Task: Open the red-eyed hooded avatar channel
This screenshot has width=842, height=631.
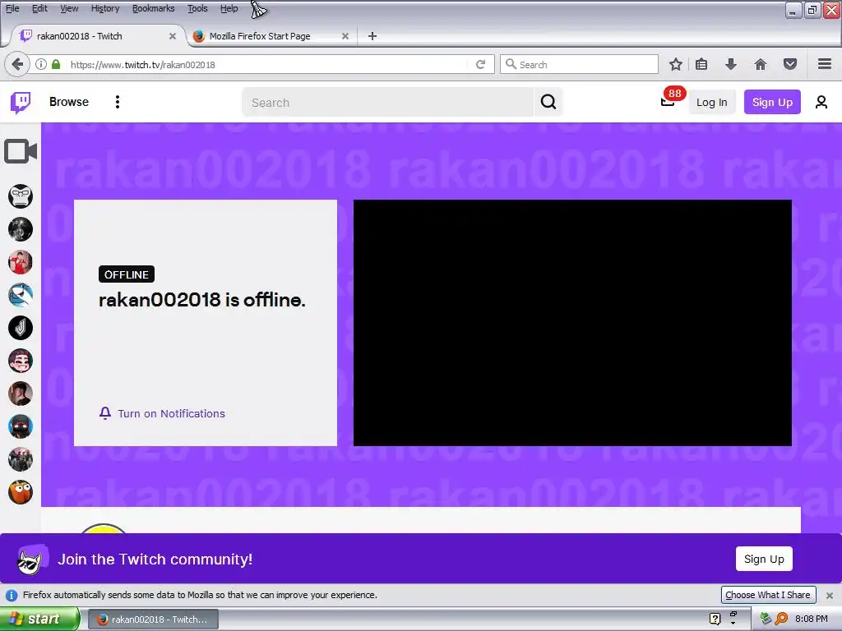Action: point(21,426)
